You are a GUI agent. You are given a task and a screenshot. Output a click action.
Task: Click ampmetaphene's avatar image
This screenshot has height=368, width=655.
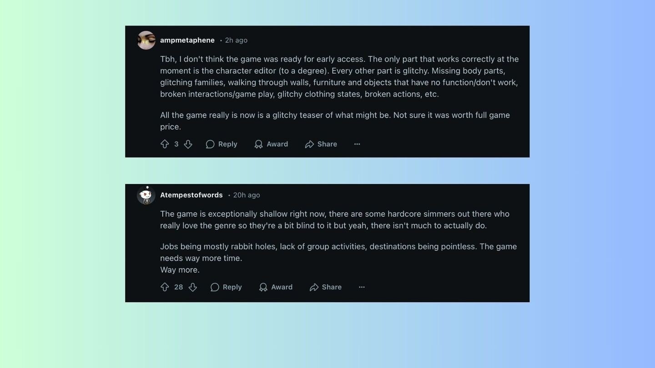(x=146, y=40)
